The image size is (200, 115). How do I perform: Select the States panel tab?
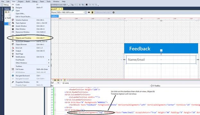coord(7,9)
